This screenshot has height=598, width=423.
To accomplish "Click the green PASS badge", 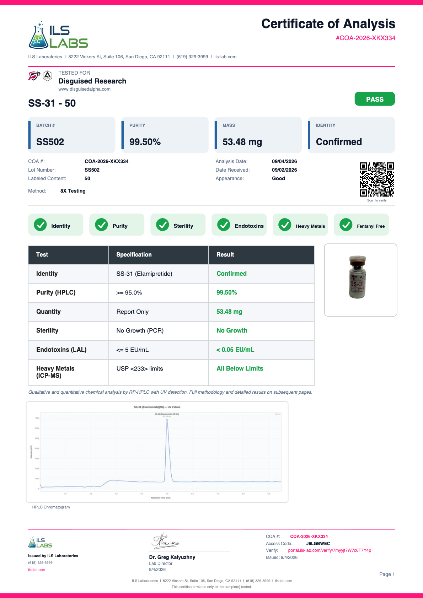I will [x=375, y=99].
